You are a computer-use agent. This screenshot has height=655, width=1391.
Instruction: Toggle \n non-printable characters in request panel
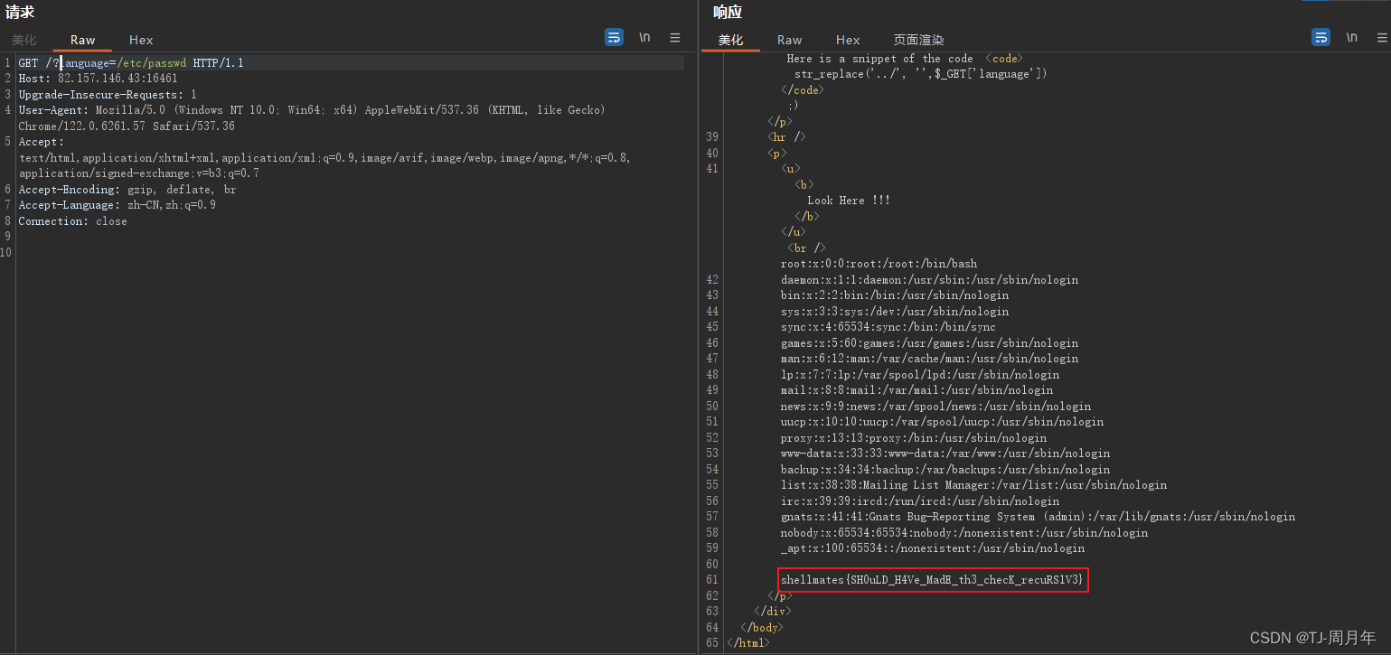(x=644, y=38)
